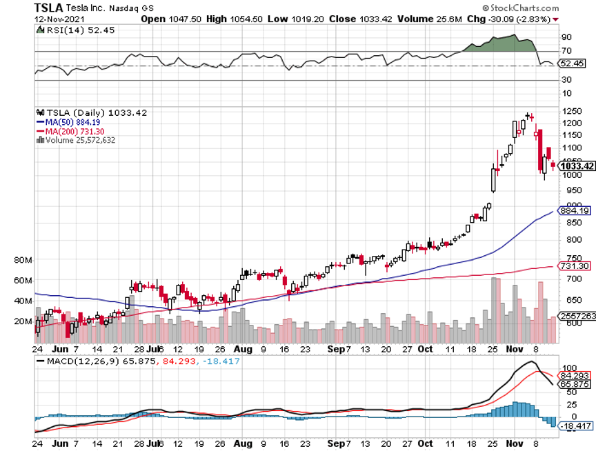Click the TSLA ticker symbol title
Image resolution: width=596 pixels, height=451 pixels.
click(49, 7)
